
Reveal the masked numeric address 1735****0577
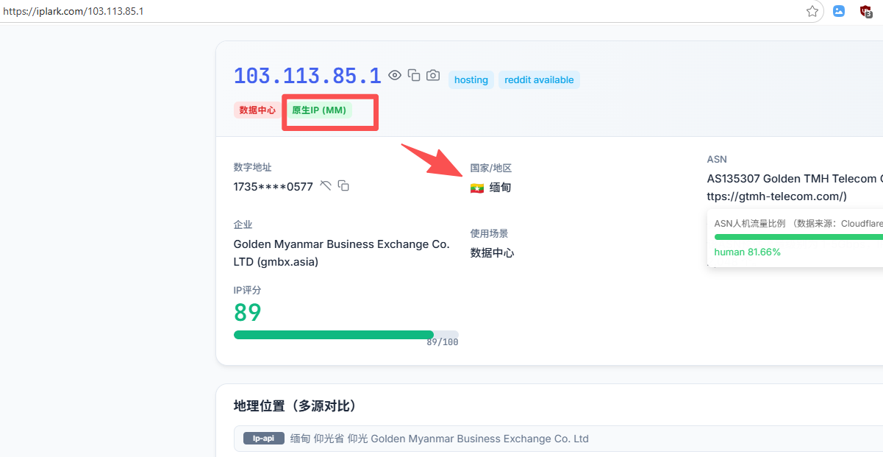tap(326, 186)
